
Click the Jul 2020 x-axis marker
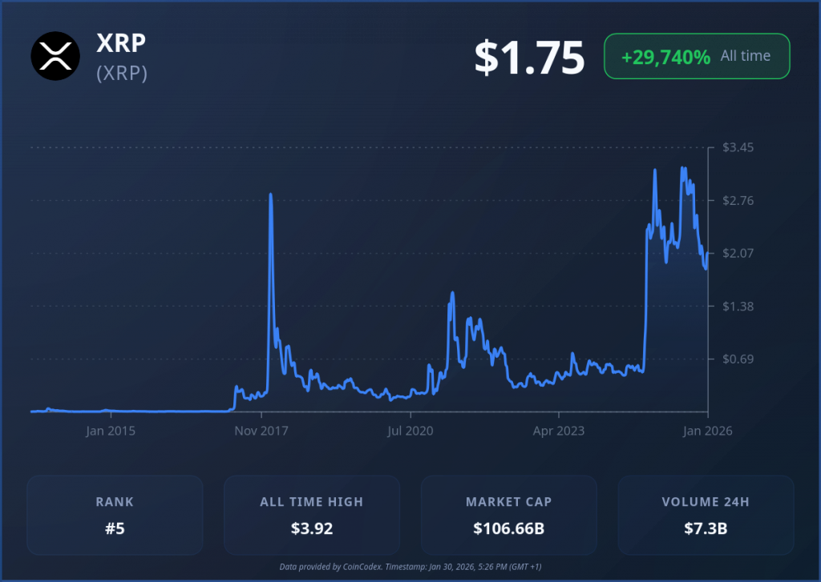pyautogui.click(x=410, y=431)
